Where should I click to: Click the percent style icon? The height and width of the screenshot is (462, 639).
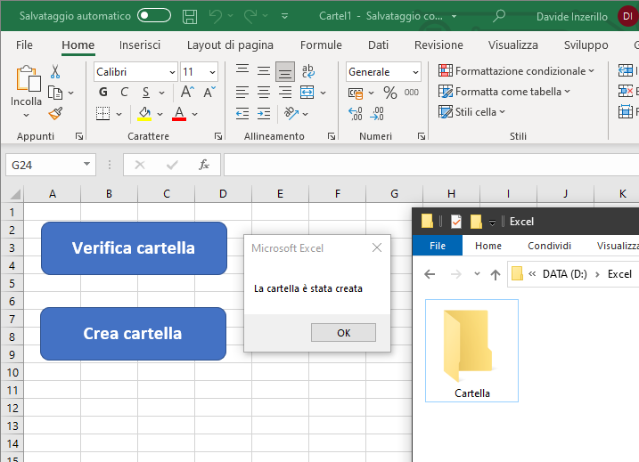click(389, 92)
